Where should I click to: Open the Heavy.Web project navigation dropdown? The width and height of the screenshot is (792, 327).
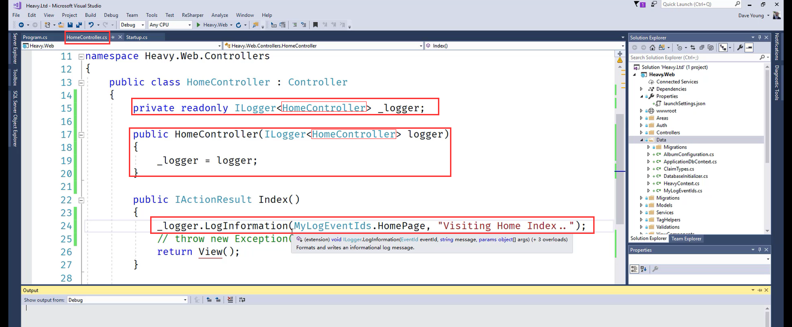coord(122,46)
